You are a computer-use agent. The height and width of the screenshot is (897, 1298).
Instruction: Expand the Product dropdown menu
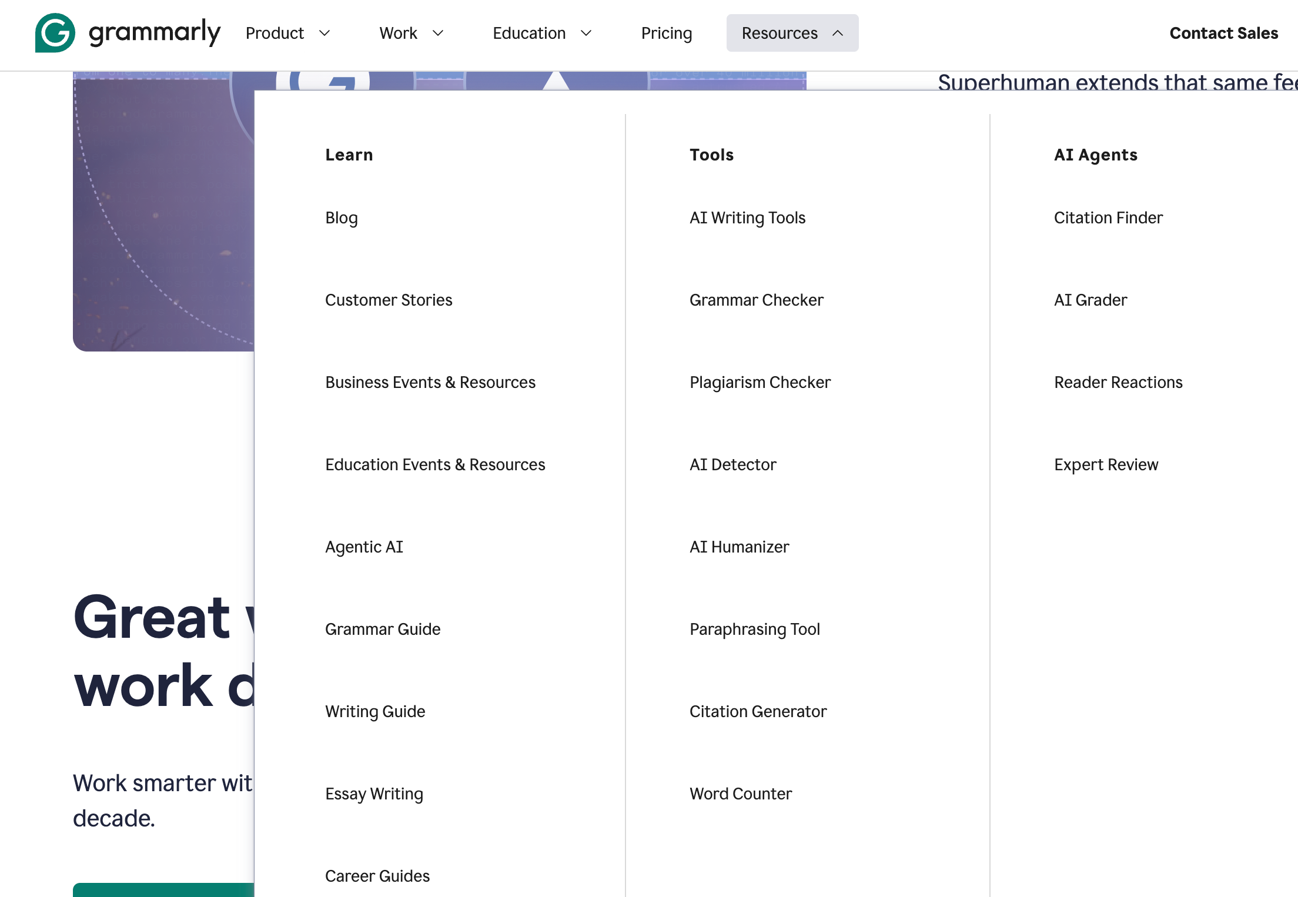pos(288,33)
